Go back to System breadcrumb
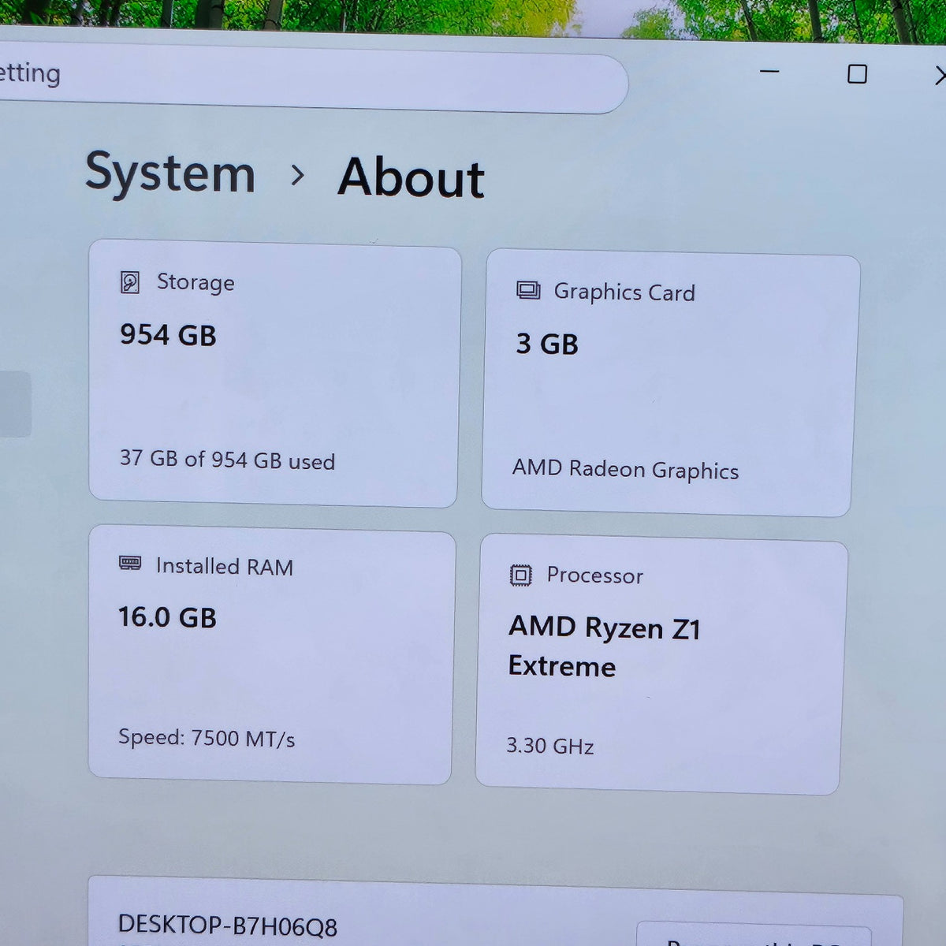The width and height of the screenshot is (946, 946). [x=170, y=173]
